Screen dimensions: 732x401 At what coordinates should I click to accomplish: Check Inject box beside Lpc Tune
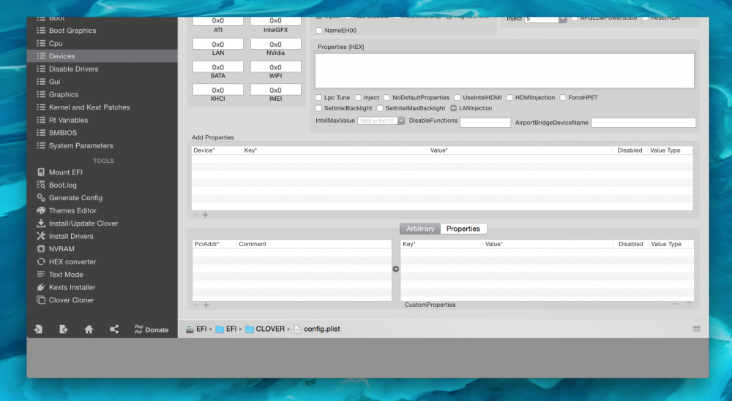(358, 97)
